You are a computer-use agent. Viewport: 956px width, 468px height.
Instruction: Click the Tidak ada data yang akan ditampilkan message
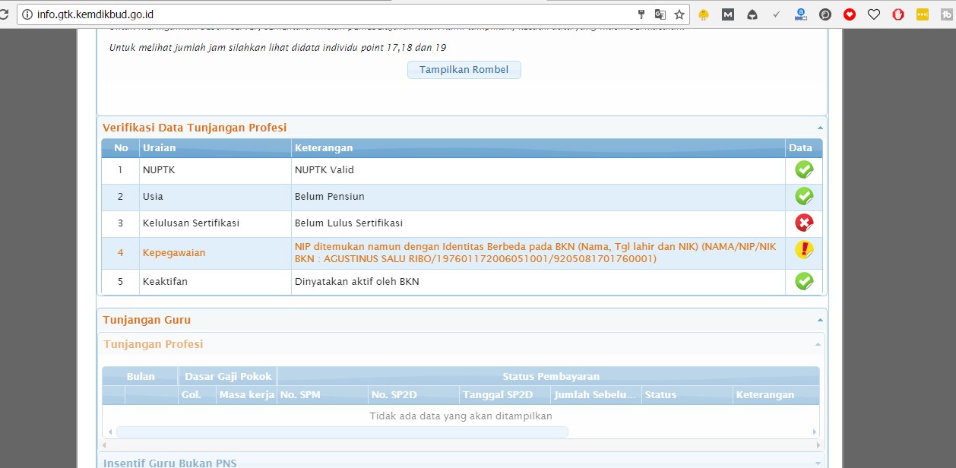[461, 416]
